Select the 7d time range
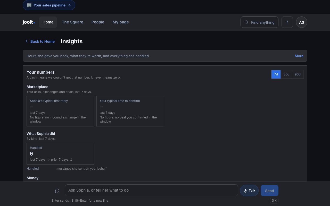 [276, 74]
